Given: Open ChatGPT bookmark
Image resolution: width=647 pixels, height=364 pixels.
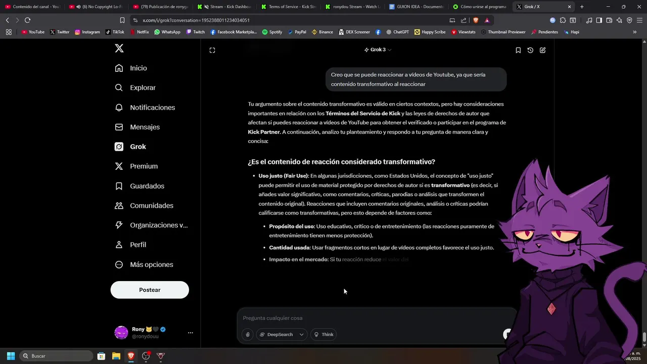Looking at the screenshot, I should point(397,32).
